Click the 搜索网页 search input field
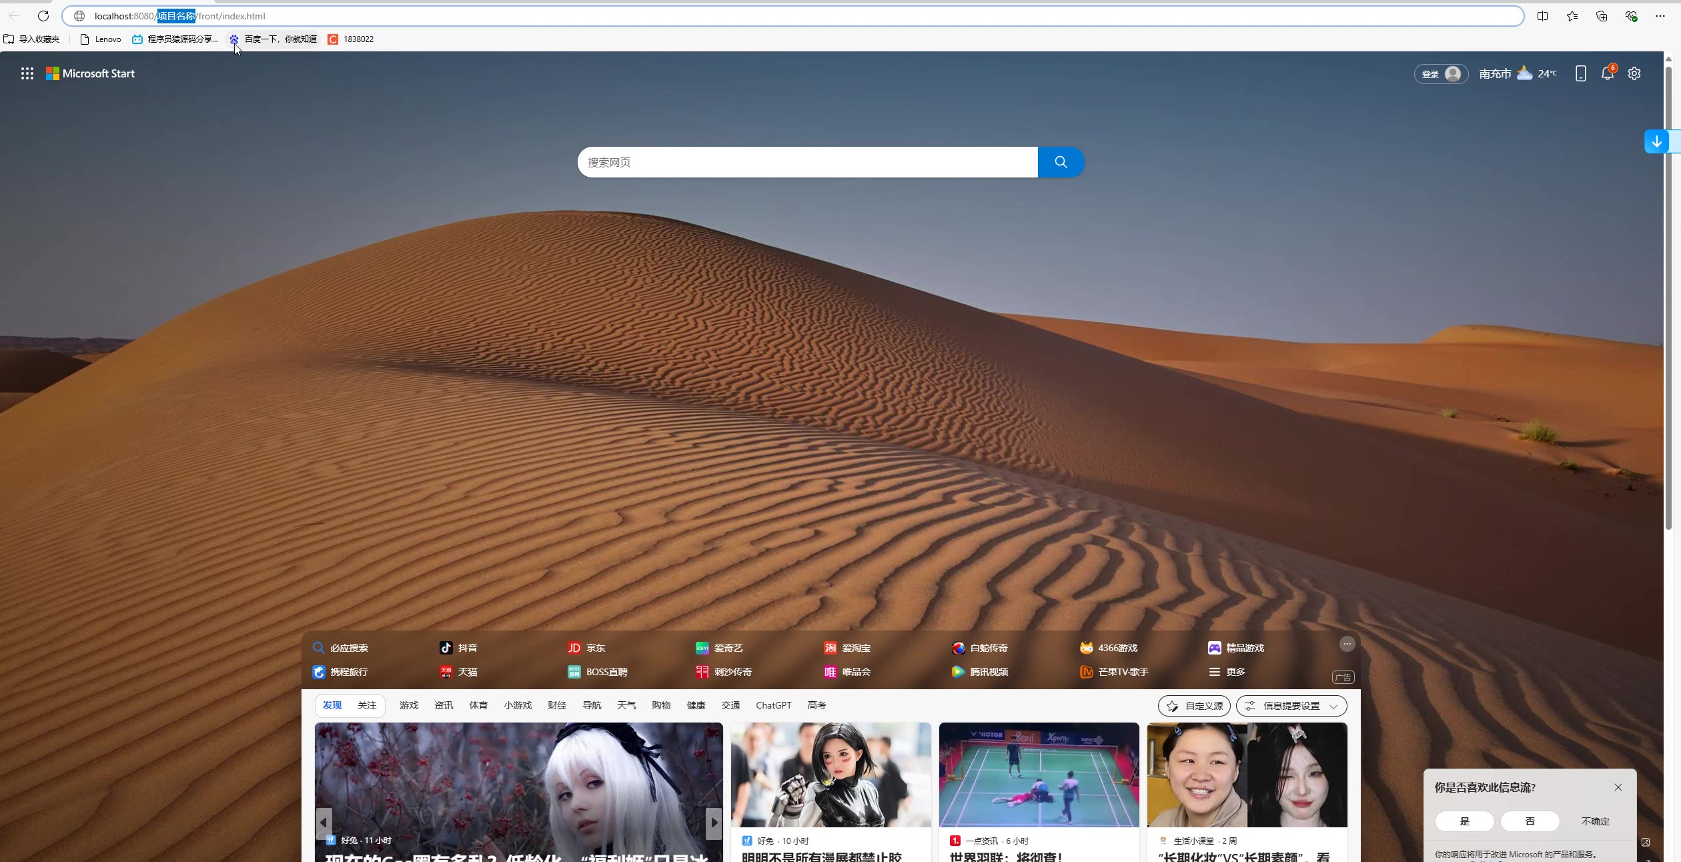1681x862 pixels. pos(807,162)
